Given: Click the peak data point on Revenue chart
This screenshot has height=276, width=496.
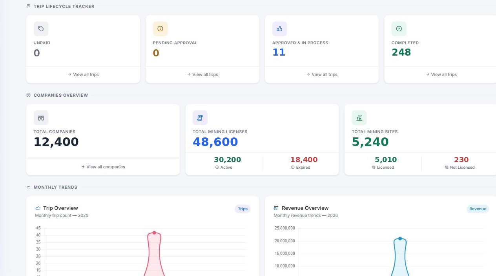Looking at the screenshot, I should click(x=400, y=238).
